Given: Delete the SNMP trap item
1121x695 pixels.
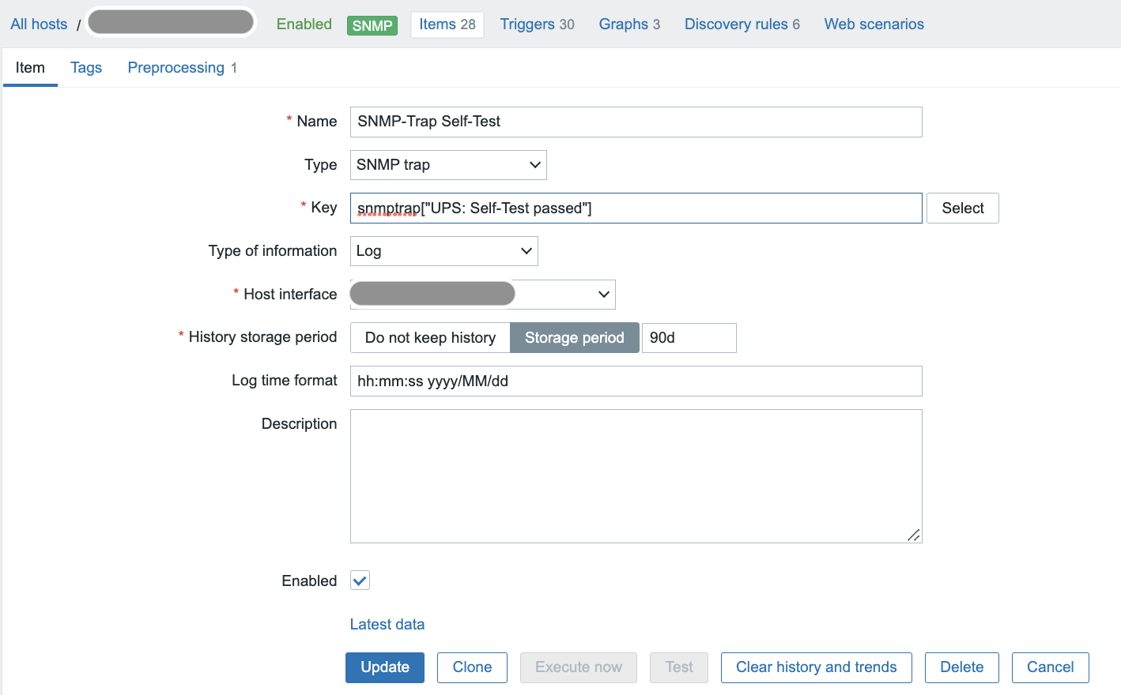Looking at the screenshot, I should point(961,667).
